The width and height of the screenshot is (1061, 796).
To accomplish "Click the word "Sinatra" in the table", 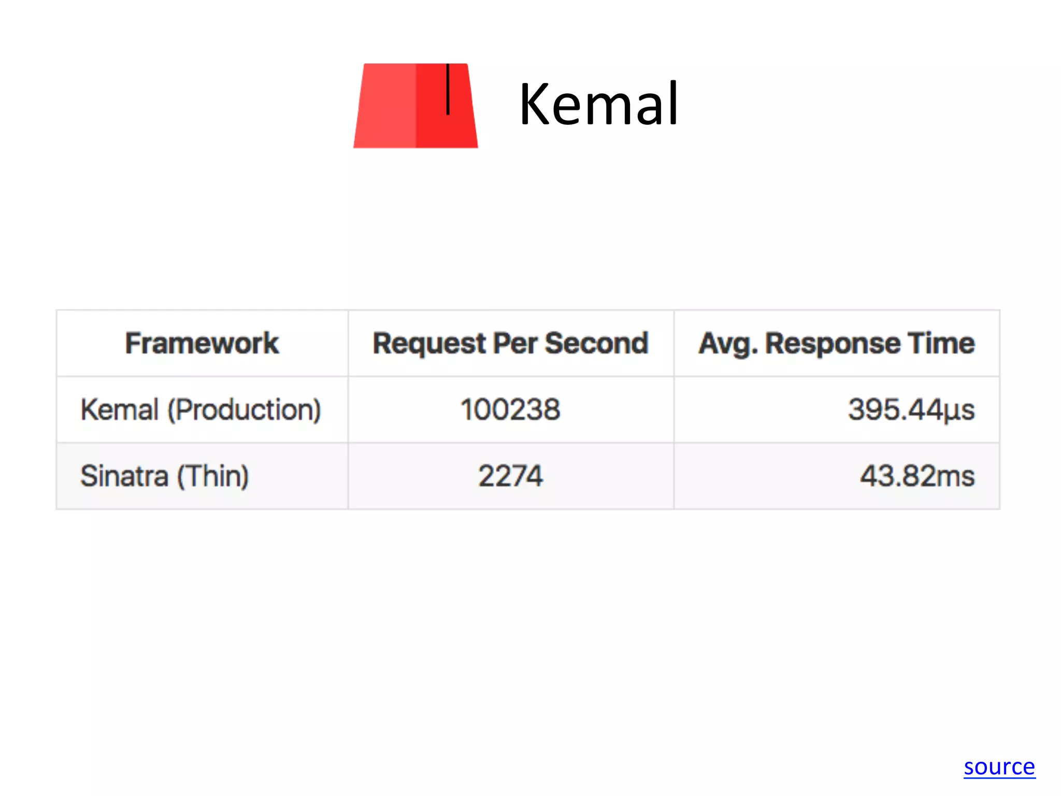I will pos(124,476).
